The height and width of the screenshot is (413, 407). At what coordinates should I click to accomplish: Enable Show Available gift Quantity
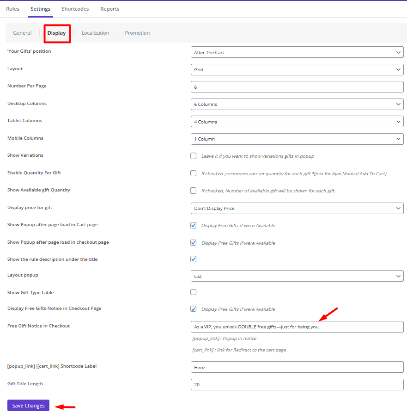click(x=193, y=190)
